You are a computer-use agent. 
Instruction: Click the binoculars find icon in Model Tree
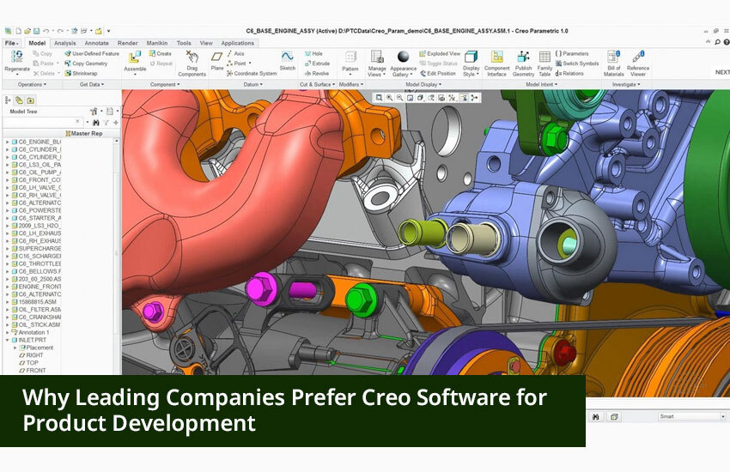click(96, 123)
